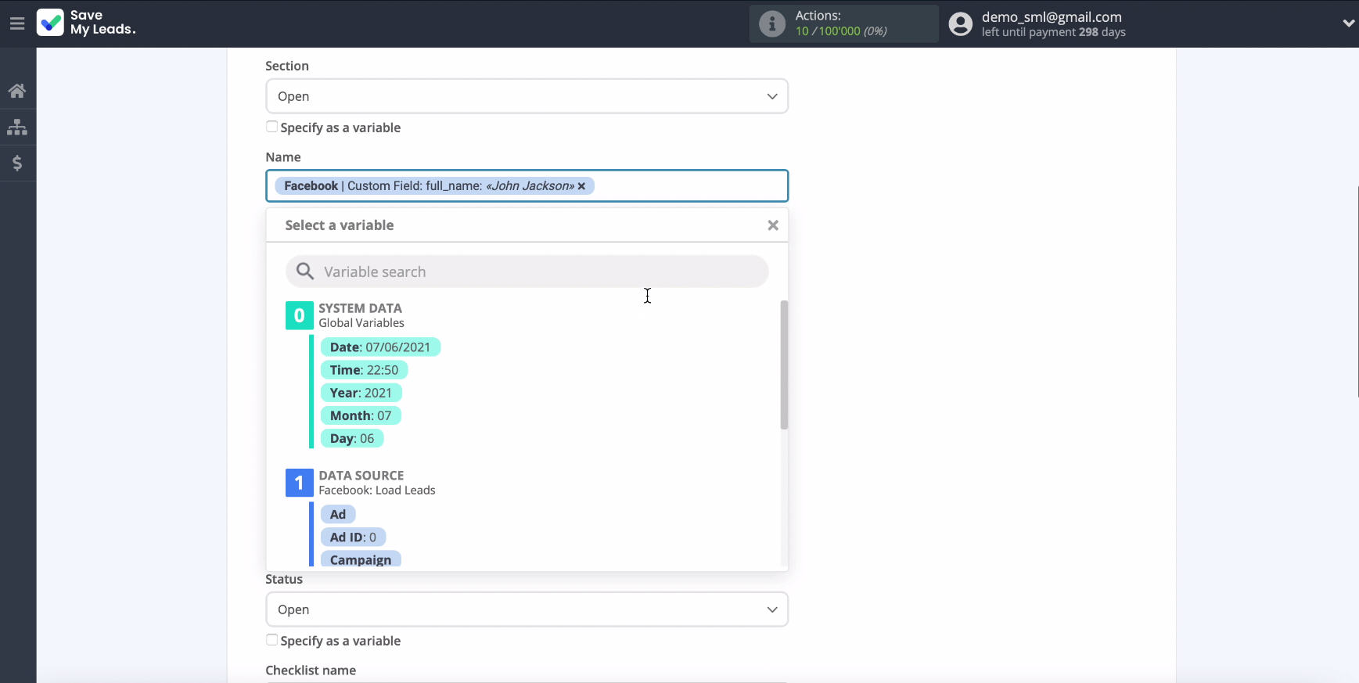The height and width of the screenshot is (683, 1359).
Task: Click the Global Variables label
Action: pyautogui.click(x=361, y=323)
